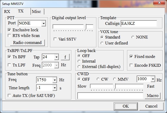This screenshot has width=167, height=113.
Task: Click the Cancel button
Action: coord(151,106)
